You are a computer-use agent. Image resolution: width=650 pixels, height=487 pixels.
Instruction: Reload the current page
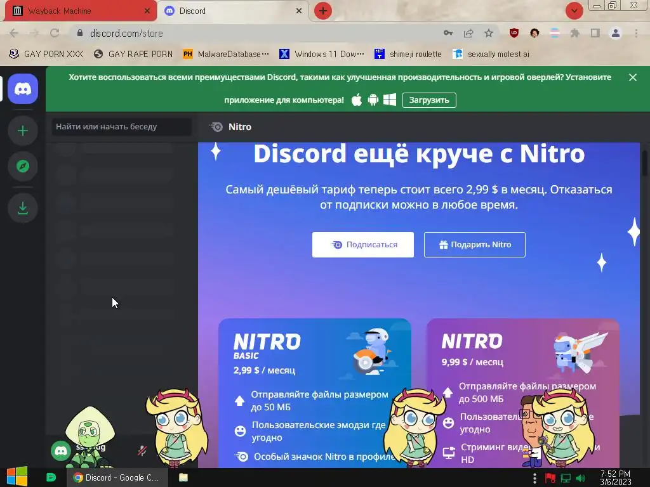point(55,33)
